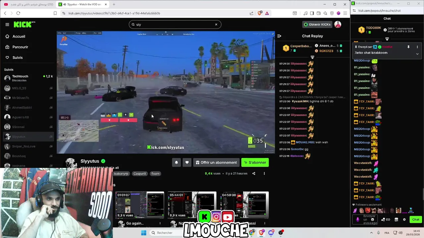424x238 pixels.
Task: Expand the pinned message chevron
Action: coord(417,54)
